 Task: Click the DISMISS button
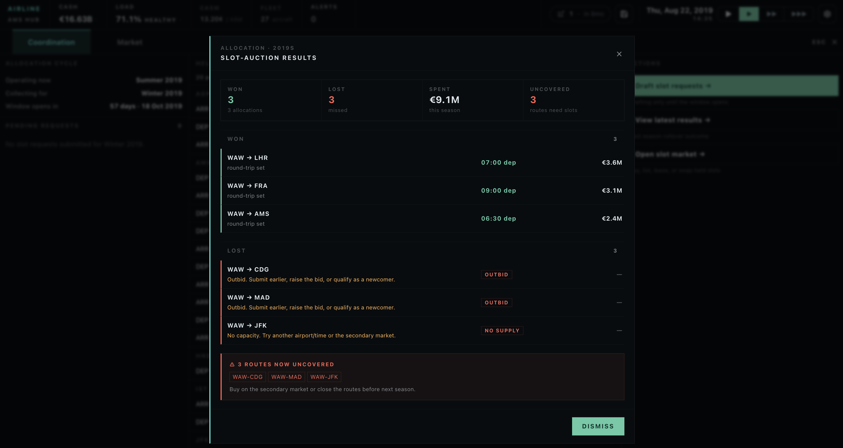pyautogui.click(x=598, y=426)
